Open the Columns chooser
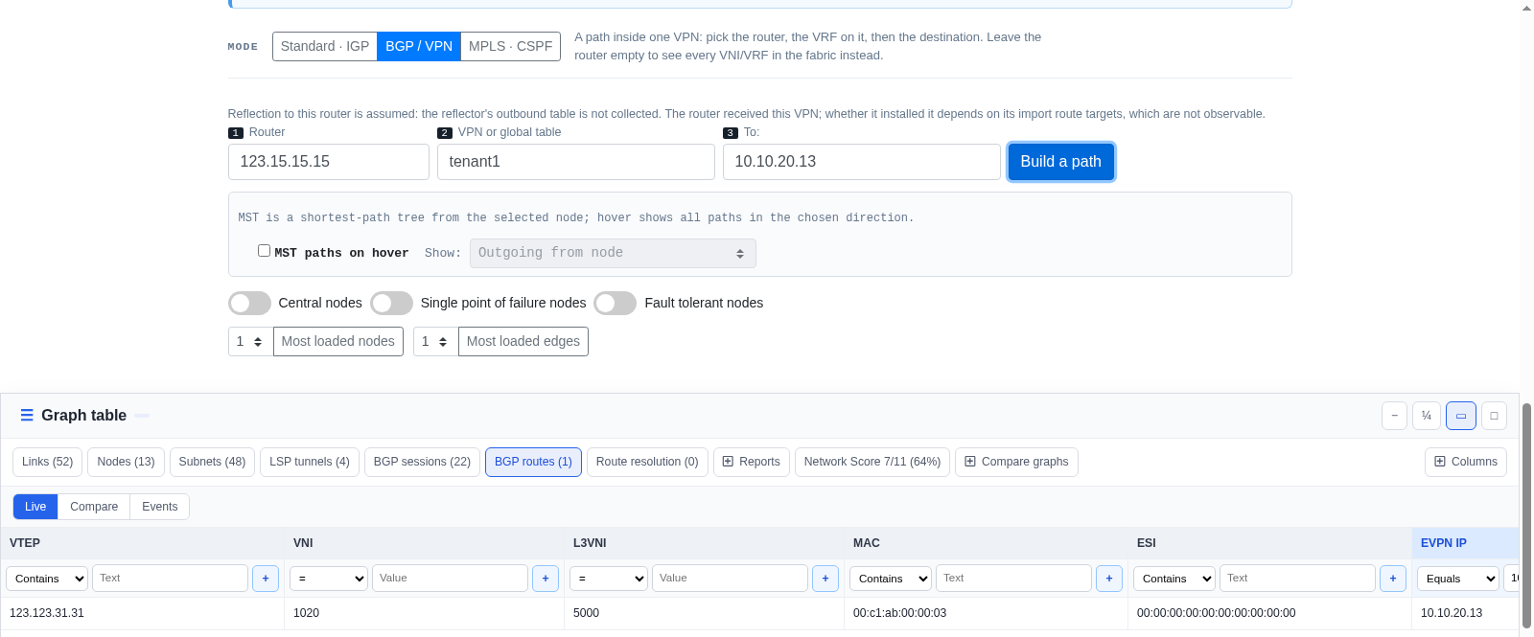Viewport: 1534px width, 637px height. tap(1466, 462)
